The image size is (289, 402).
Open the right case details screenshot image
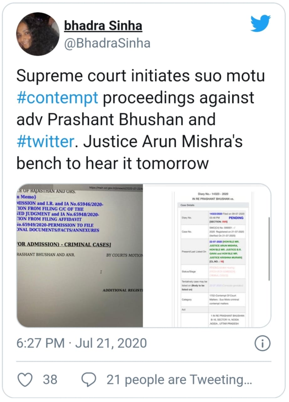(x=207, y=256)
